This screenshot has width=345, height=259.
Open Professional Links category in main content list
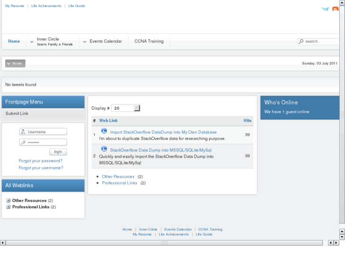[120, 183]
